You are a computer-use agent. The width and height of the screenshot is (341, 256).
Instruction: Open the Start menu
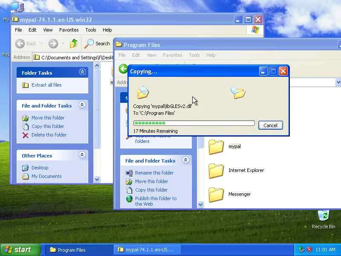click(x=20, y=250)
